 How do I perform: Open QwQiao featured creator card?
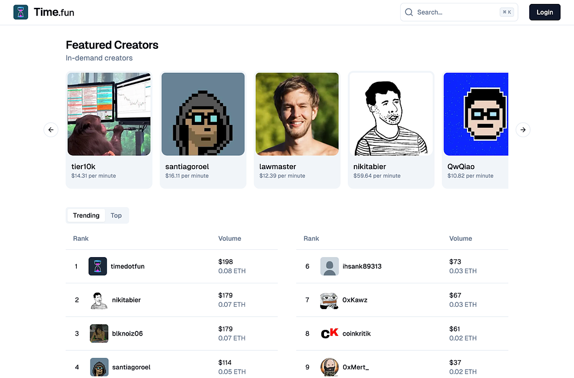coord(475,130)
